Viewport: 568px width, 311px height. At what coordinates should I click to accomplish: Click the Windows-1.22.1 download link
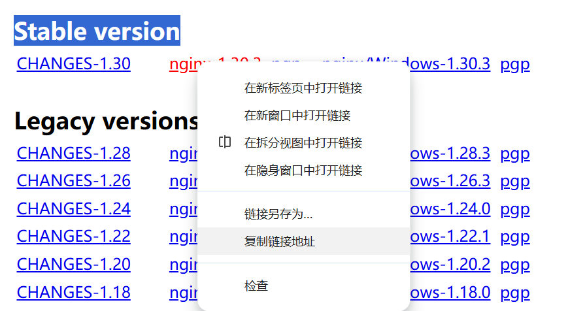pyautogui.click(x=450, y=237)
